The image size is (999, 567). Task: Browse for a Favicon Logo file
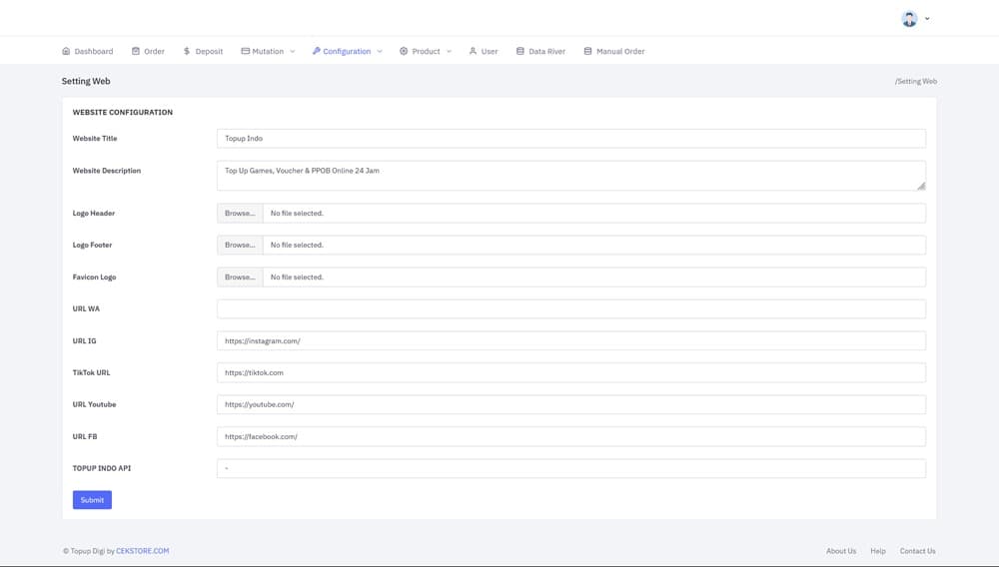240,278
